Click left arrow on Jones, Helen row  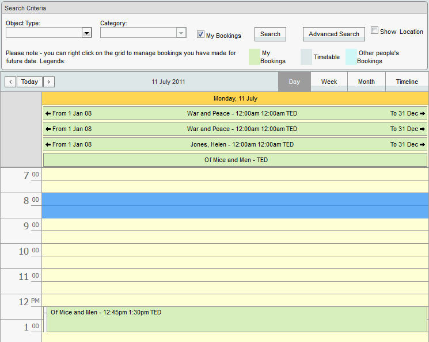48,144
